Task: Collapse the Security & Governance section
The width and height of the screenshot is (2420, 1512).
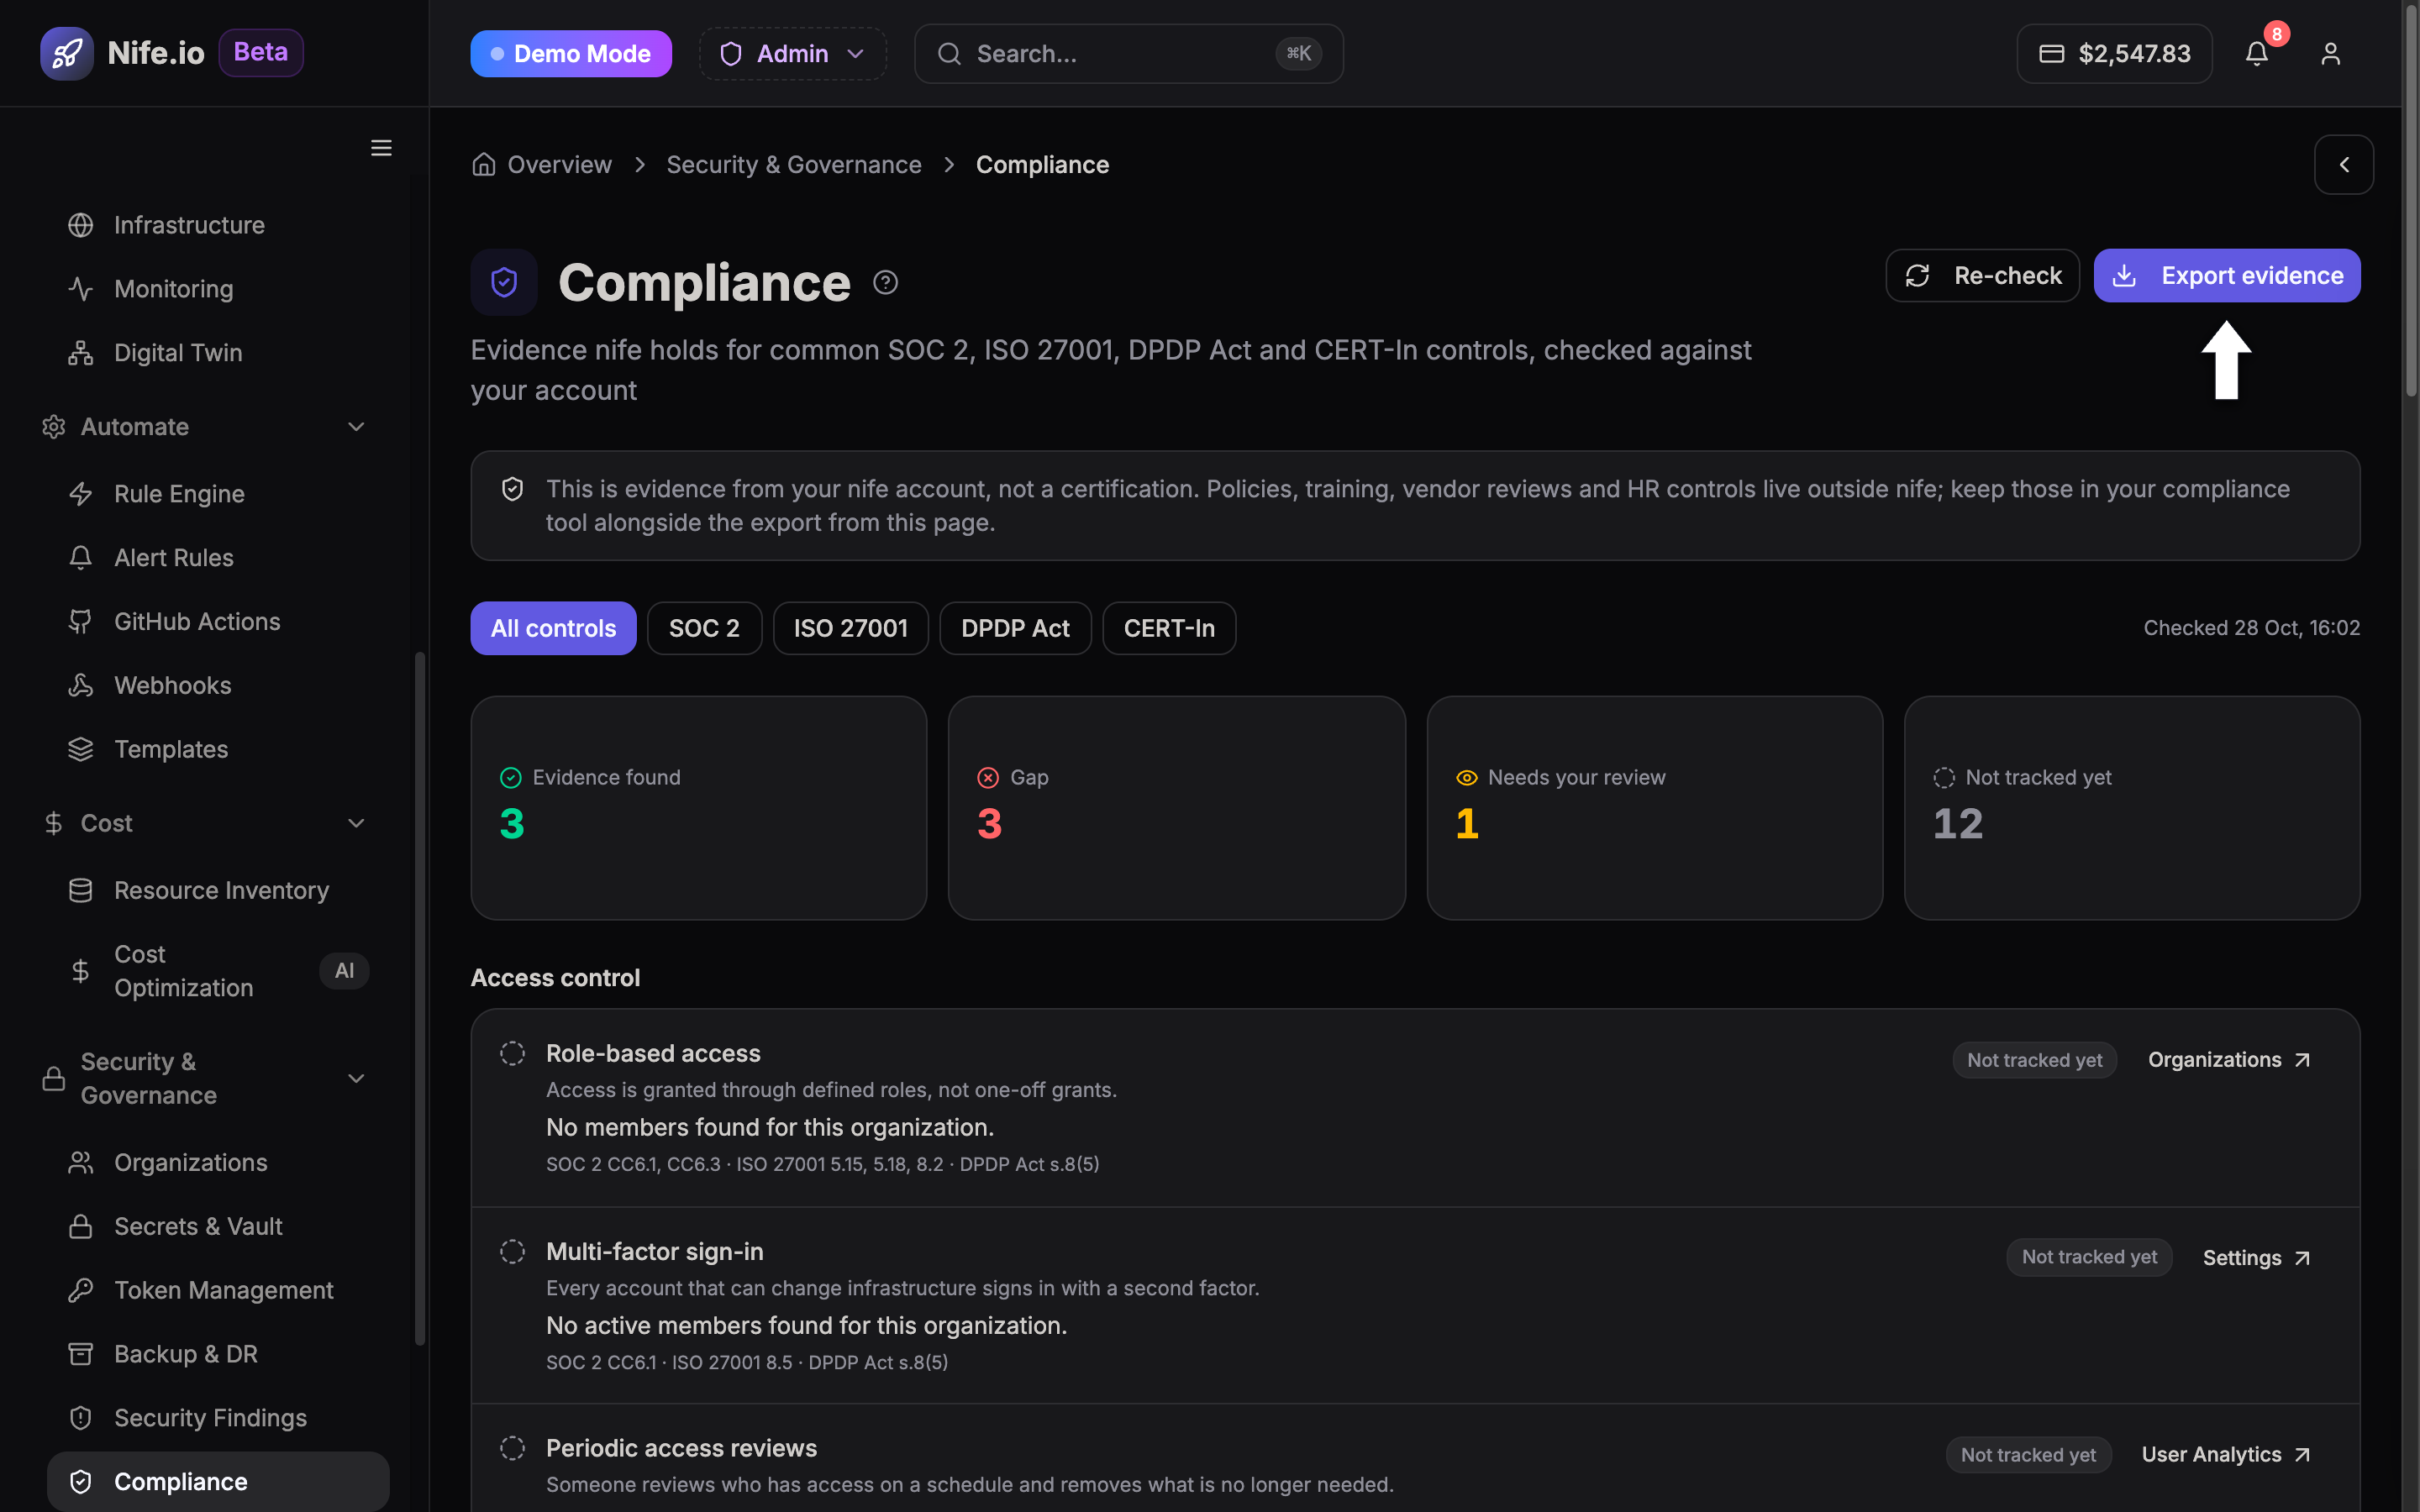Action: tap(205, 1079)
